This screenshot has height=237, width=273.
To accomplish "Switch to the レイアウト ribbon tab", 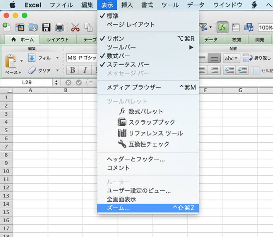I will pos(58,40).
